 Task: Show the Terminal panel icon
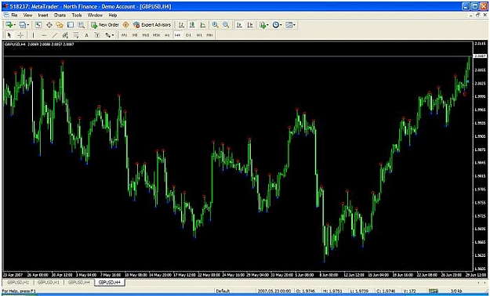(71, 25)
